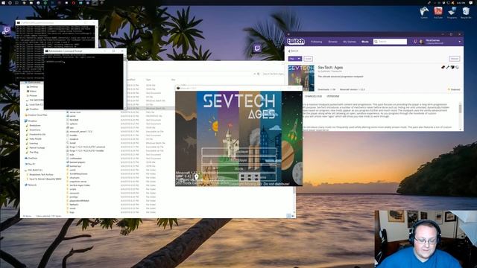Screen dimensions: 477x268
Task: Open the Following tab in Twitch
Action: coord(316,42)
